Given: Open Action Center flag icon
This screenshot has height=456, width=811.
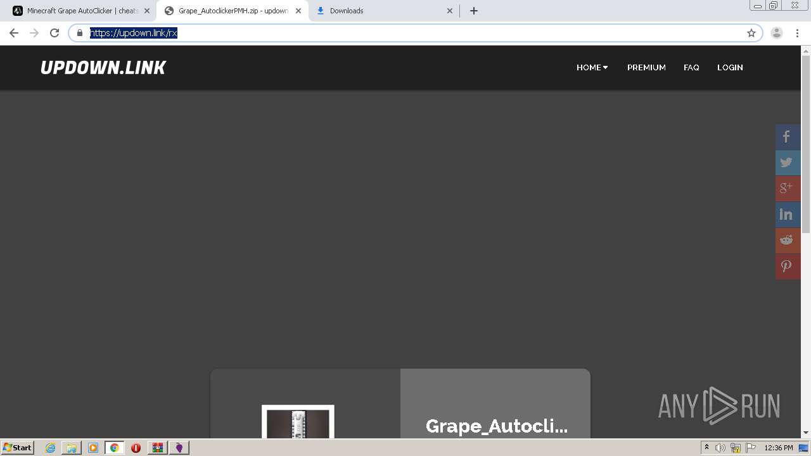Looking at the screenshot, I should [x=751, y=448].
